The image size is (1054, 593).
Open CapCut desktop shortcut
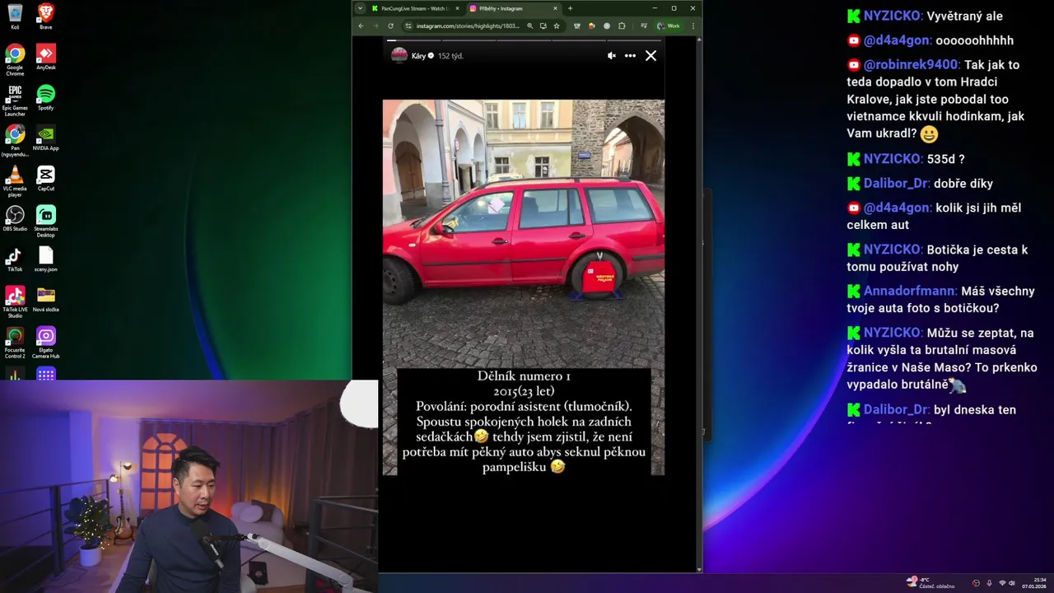[x=46, y=178]
